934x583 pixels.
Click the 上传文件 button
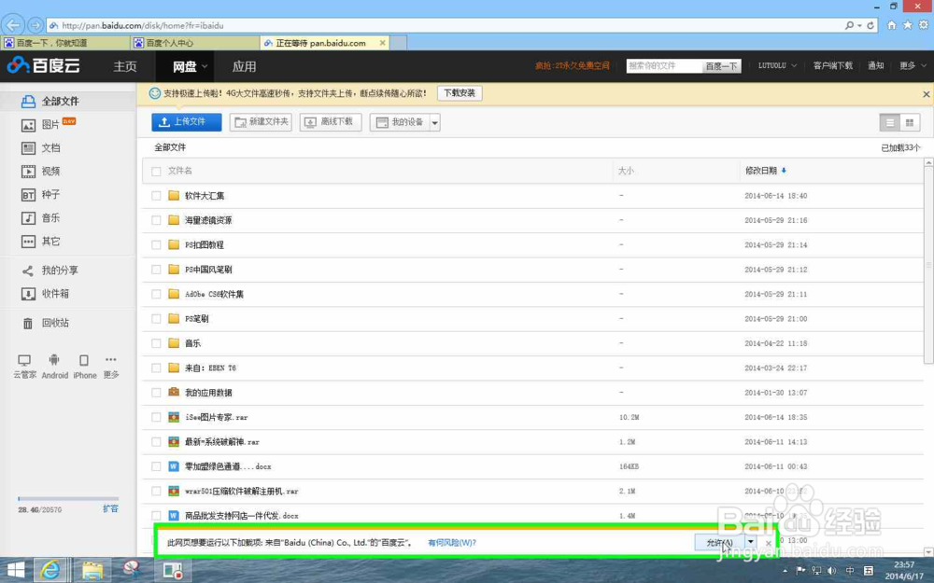coord(187,122)
